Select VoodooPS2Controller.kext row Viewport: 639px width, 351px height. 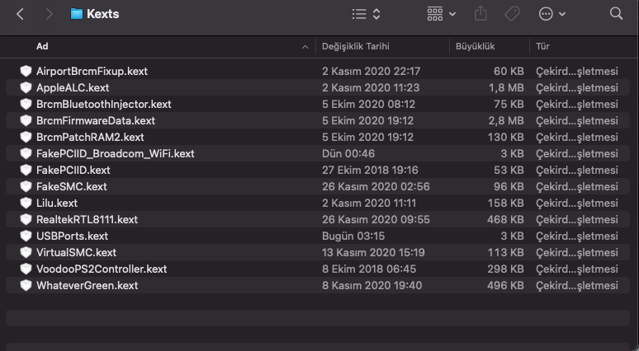(x=102, y=269)
